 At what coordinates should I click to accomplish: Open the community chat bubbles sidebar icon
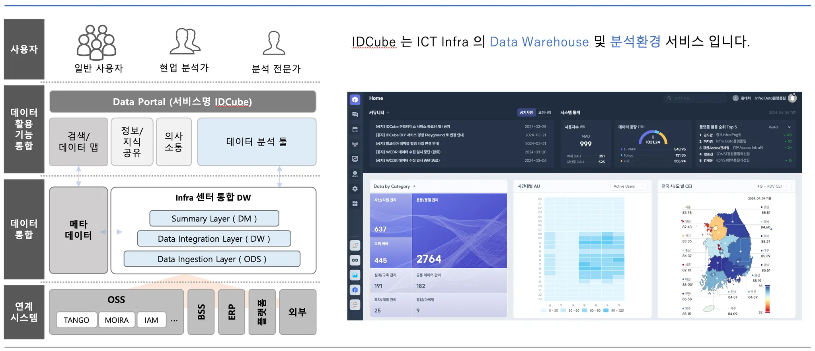355,114
